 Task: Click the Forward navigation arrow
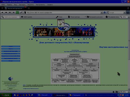(10, 12)
